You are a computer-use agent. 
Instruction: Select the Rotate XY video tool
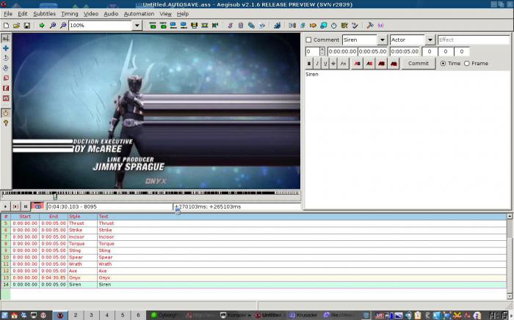(6, 68)
